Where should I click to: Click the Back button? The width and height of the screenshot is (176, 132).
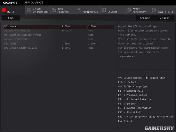pos(11,18)
